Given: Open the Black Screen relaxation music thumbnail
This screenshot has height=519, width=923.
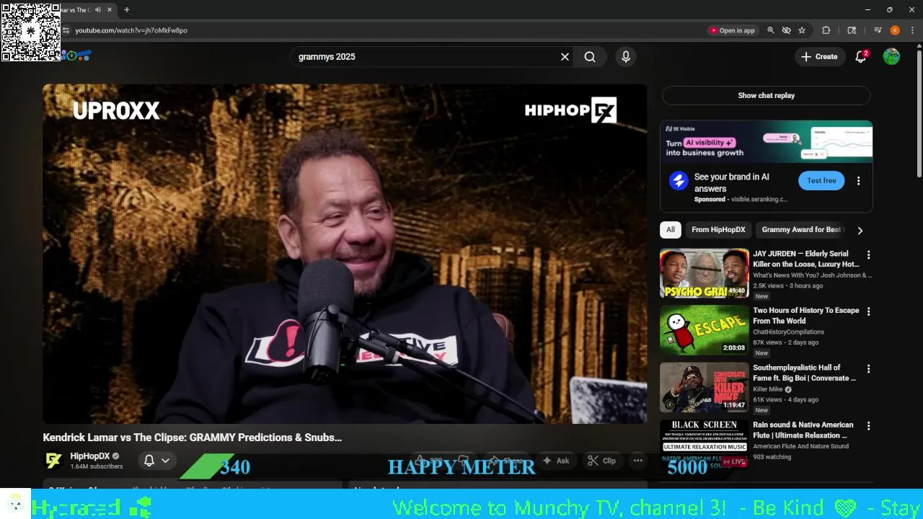Looking at the screenshot, I should click(705, 444).
